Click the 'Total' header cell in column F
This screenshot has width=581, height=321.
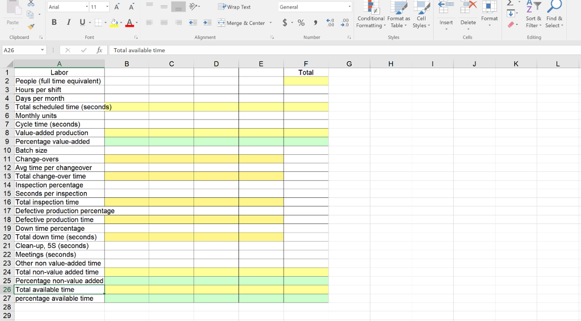(x=306, y=73)
